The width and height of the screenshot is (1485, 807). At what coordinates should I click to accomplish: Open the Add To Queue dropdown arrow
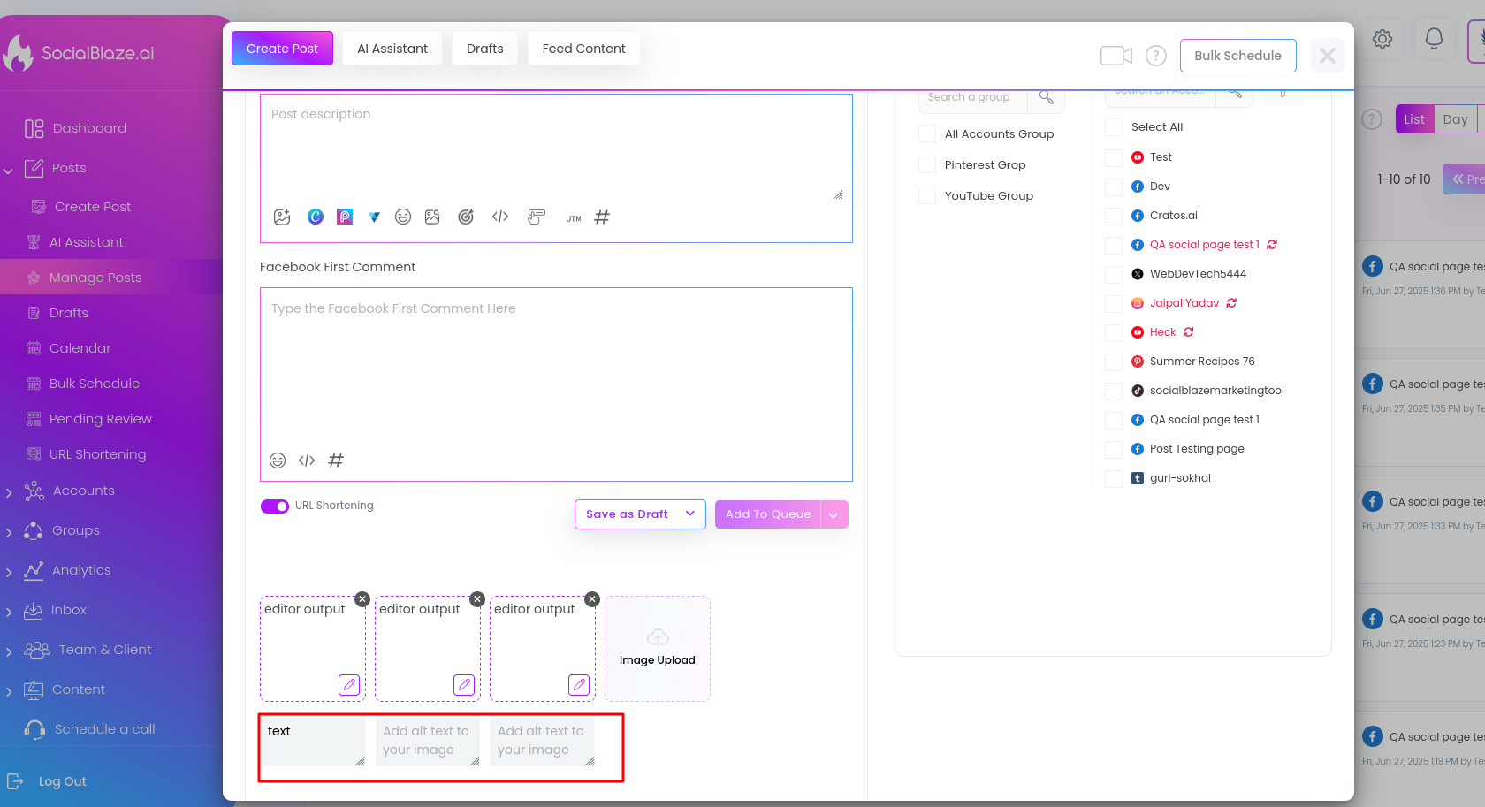point(834,514)
